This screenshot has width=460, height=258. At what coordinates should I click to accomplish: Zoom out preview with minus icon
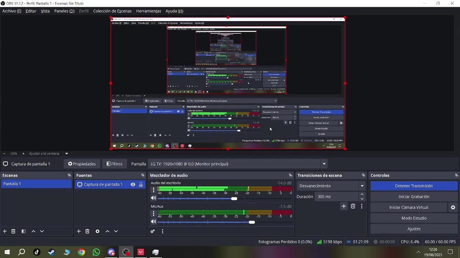(x=4, y=154)
